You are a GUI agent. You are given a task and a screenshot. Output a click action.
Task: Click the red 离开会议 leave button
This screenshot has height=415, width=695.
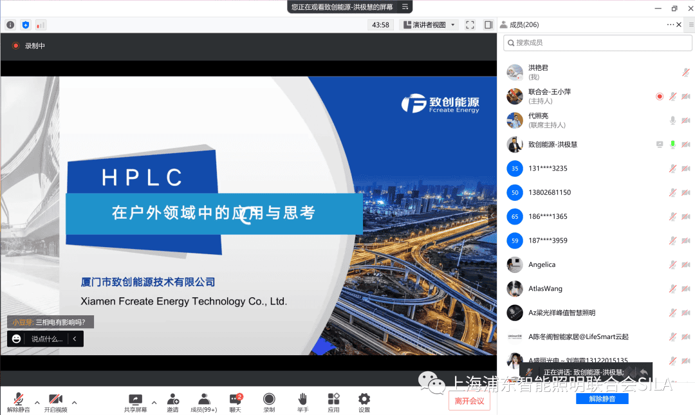pos(470,400)
